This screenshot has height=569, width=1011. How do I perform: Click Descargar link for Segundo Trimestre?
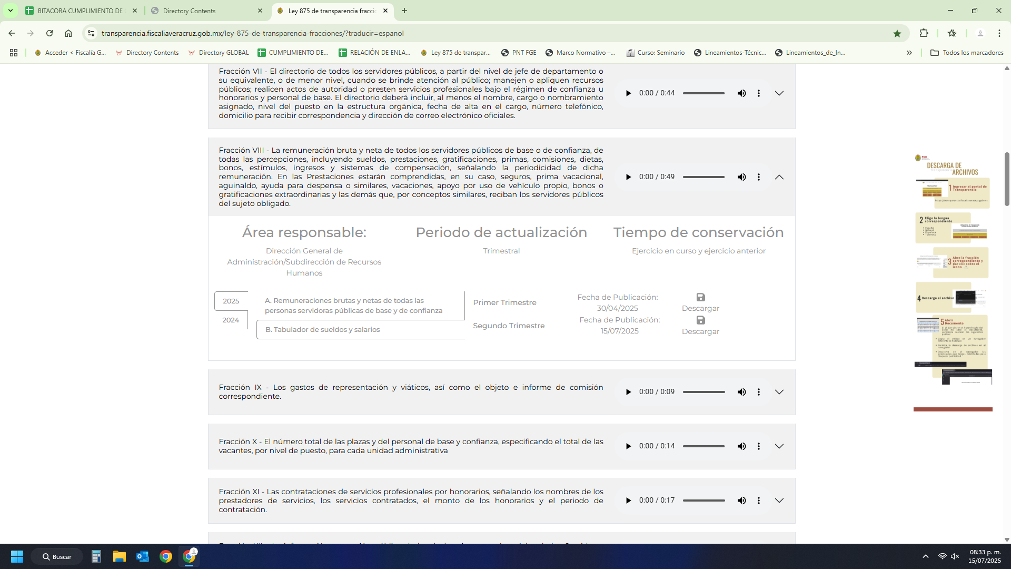pyautogui.click(x=700, y=331)
